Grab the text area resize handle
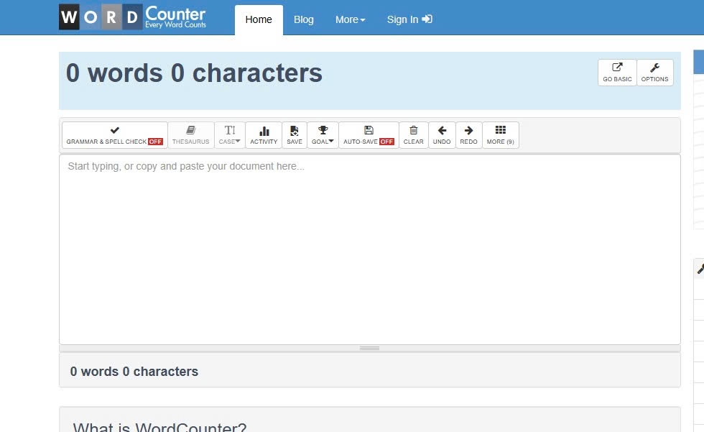 (x=369, y=348)
